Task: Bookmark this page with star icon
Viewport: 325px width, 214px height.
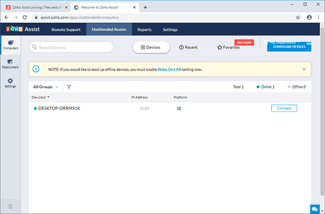Action: (298, 17)
